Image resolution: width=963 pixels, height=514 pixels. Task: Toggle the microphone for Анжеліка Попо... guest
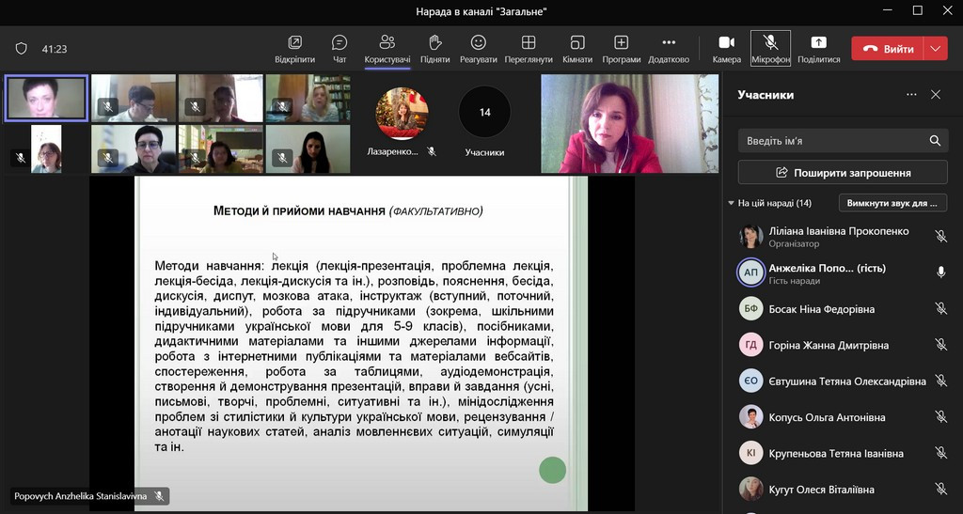940,273
